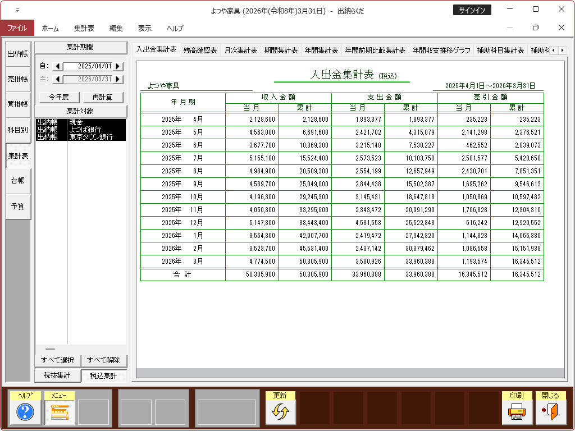Open Quick Access Toolbar customize arrow
Screen dimensions: 575x431
pyautogui.click(x=17, y=10)
